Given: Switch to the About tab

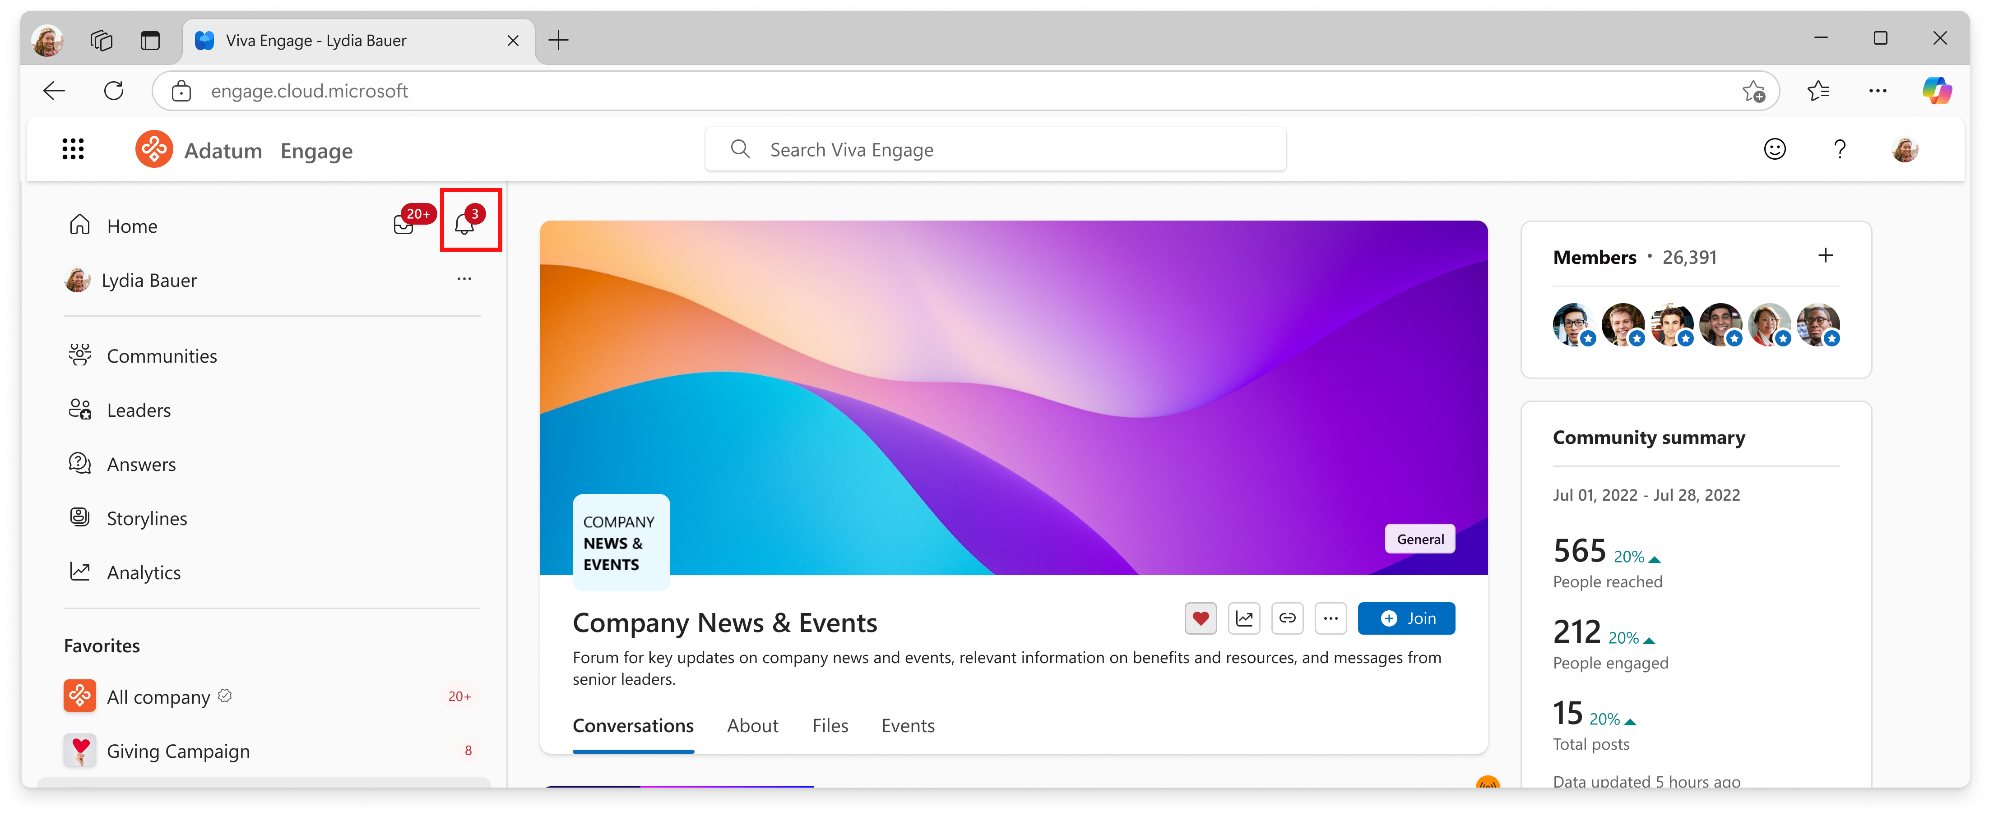Looking at the screenshot, I should click(752, 726).
